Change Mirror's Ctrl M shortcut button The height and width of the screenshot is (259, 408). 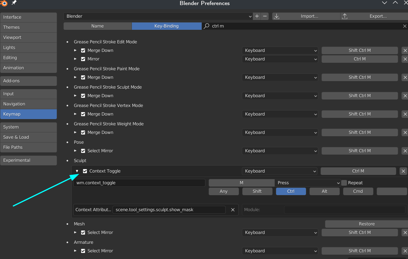[360, 59]
